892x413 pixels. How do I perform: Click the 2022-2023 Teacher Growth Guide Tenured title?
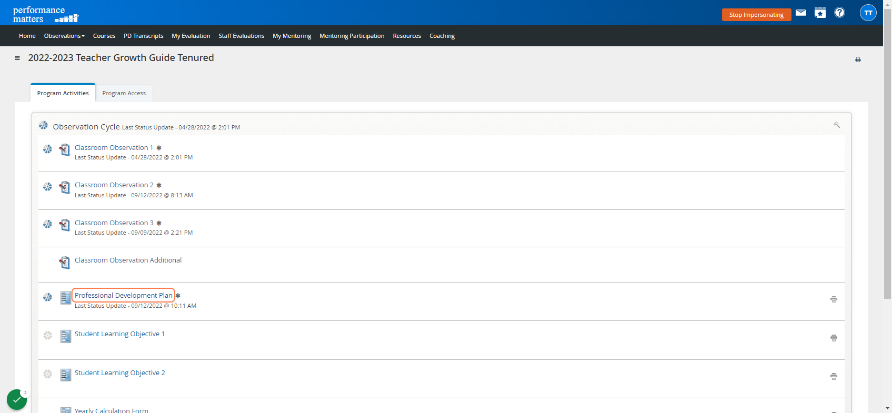click(x=121, y=58)
